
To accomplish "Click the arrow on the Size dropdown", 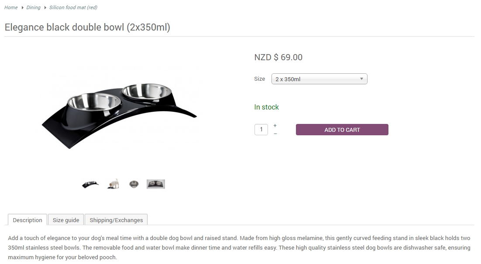I will tap(361, 79).
